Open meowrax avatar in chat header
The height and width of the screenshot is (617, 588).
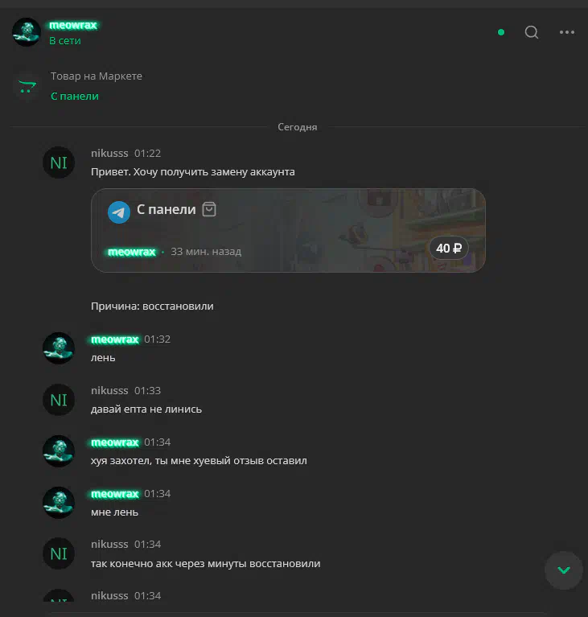click(27, 32)
